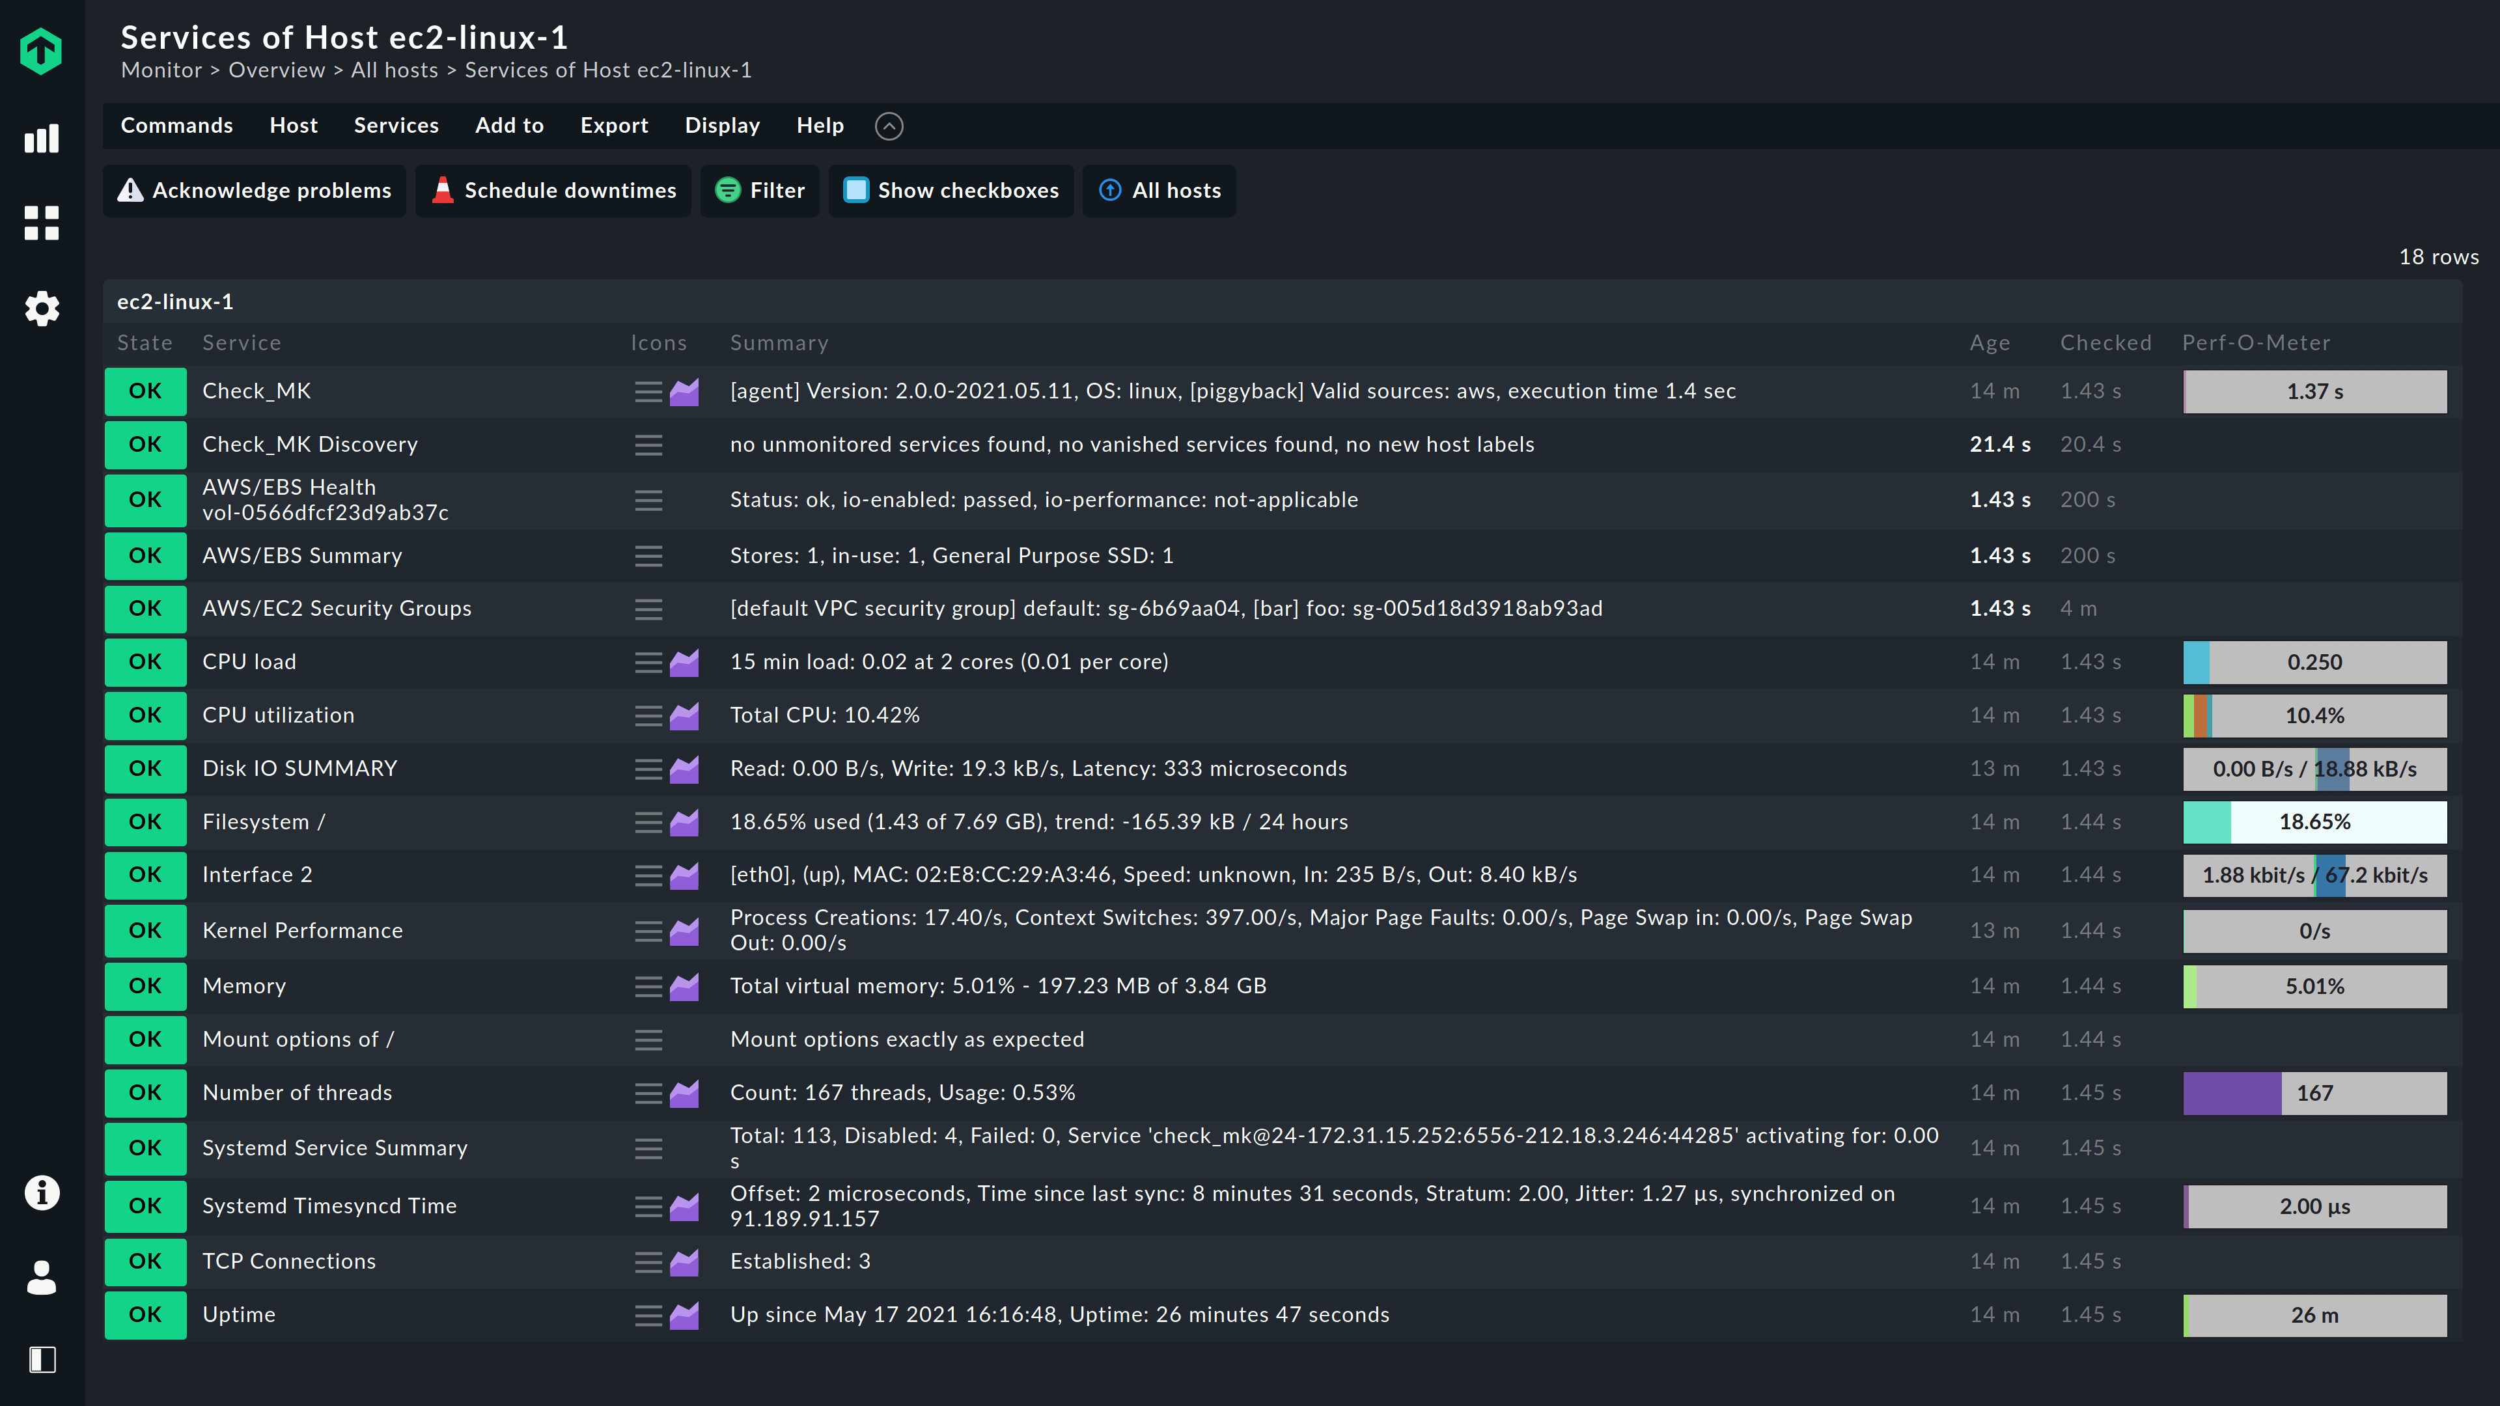Go to All hosts button
2500x1406 pixels.
click(x=1160, y=191)
